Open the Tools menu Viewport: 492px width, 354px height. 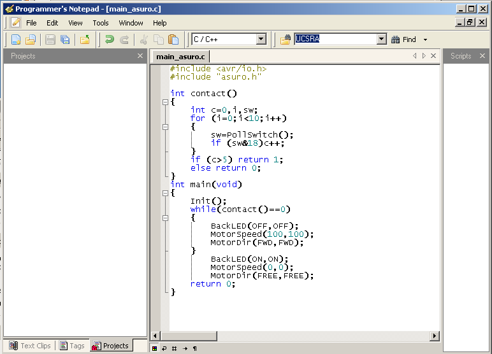tap(101, 23)
